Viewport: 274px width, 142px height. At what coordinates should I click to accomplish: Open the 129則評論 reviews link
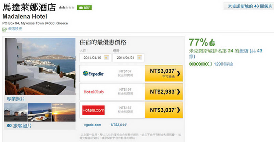coord(223,64)
